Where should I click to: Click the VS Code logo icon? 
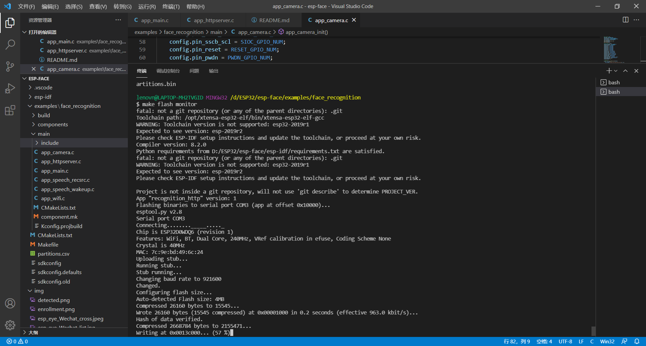[x=7, y=6]
